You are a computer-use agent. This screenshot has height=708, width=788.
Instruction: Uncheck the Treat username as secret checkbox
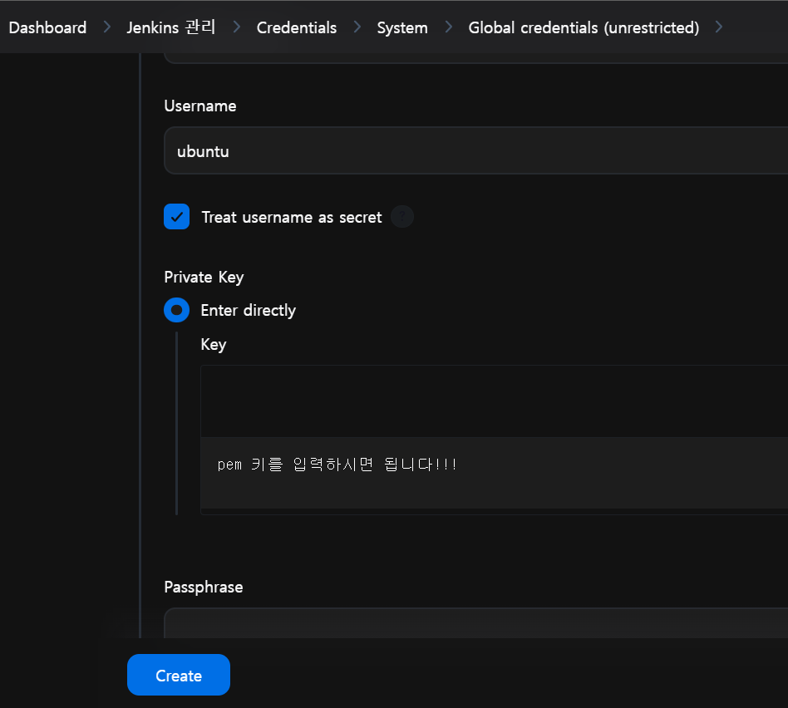tap(176, 217)
